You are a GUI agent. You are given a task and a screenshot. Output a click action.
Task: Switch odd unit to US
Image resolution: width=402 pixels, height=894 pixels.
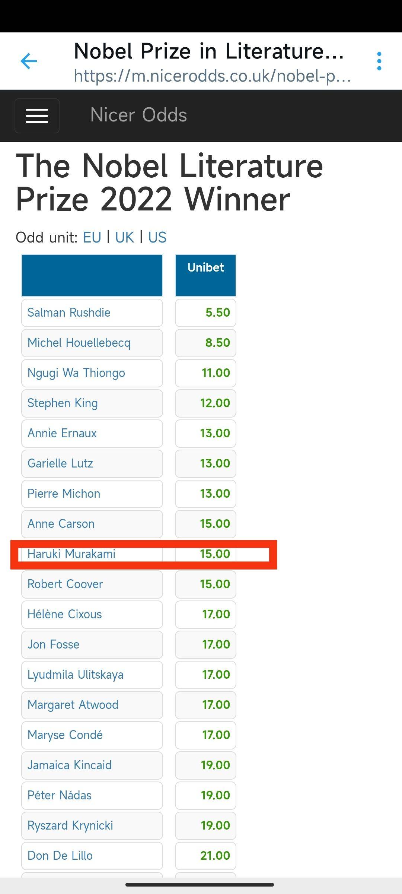point(157,237)
